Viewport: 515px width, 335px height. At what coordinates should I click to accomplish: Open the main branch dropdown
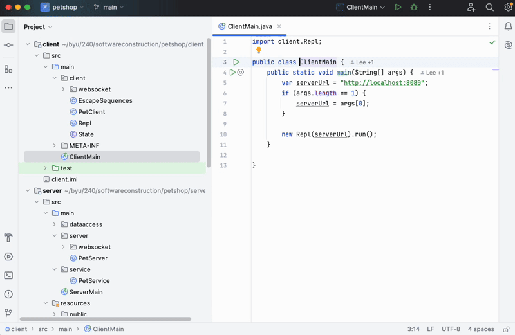pyautogui.click(x=109, y=7)
